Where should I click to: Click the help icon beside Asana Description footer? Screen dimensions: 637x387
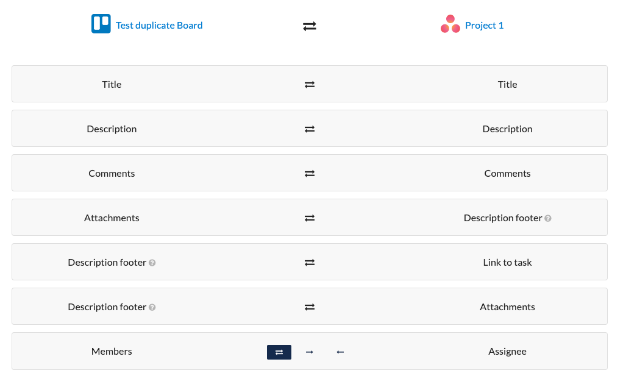coord(548,218)
